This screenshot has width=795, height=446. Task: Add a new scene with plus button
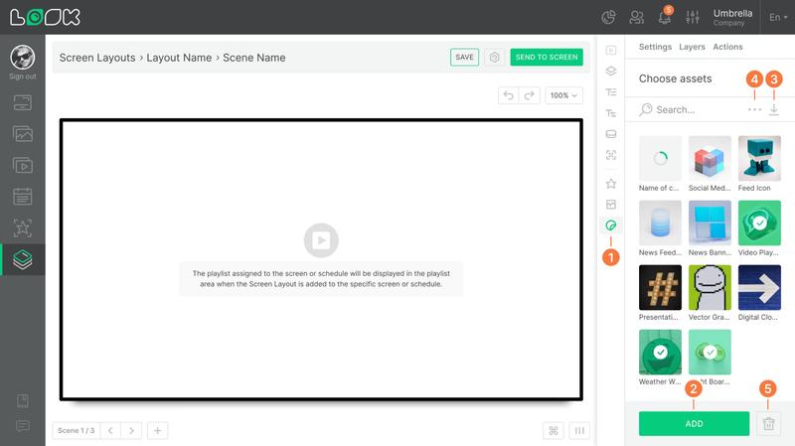[158, 431]
